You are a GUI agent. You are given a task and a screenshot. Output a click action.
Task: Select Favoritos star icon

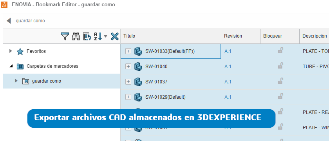tap(20, 51)
